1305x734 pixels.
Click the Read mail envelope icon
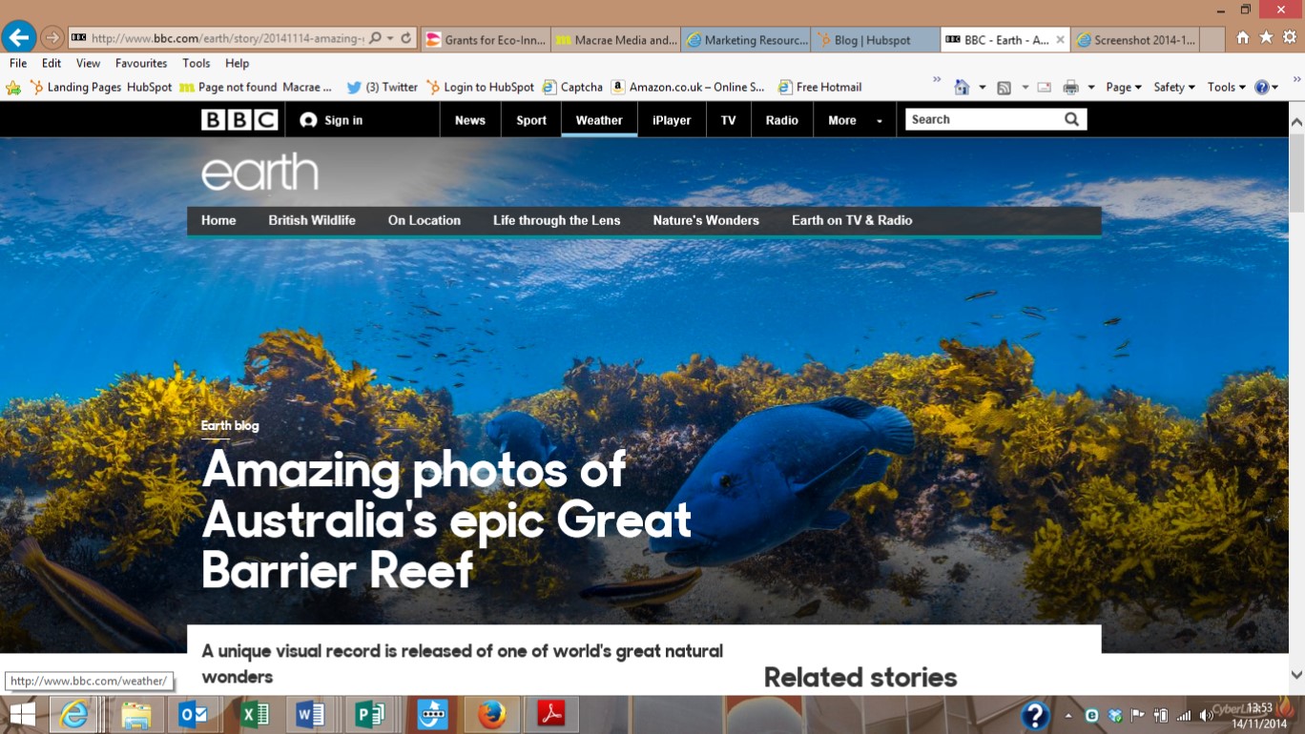(x=1045, y=88)
